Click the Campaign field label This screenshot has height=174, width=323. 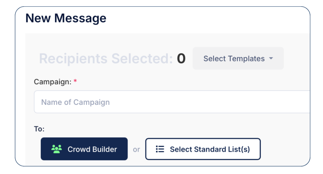click(53, 82)
